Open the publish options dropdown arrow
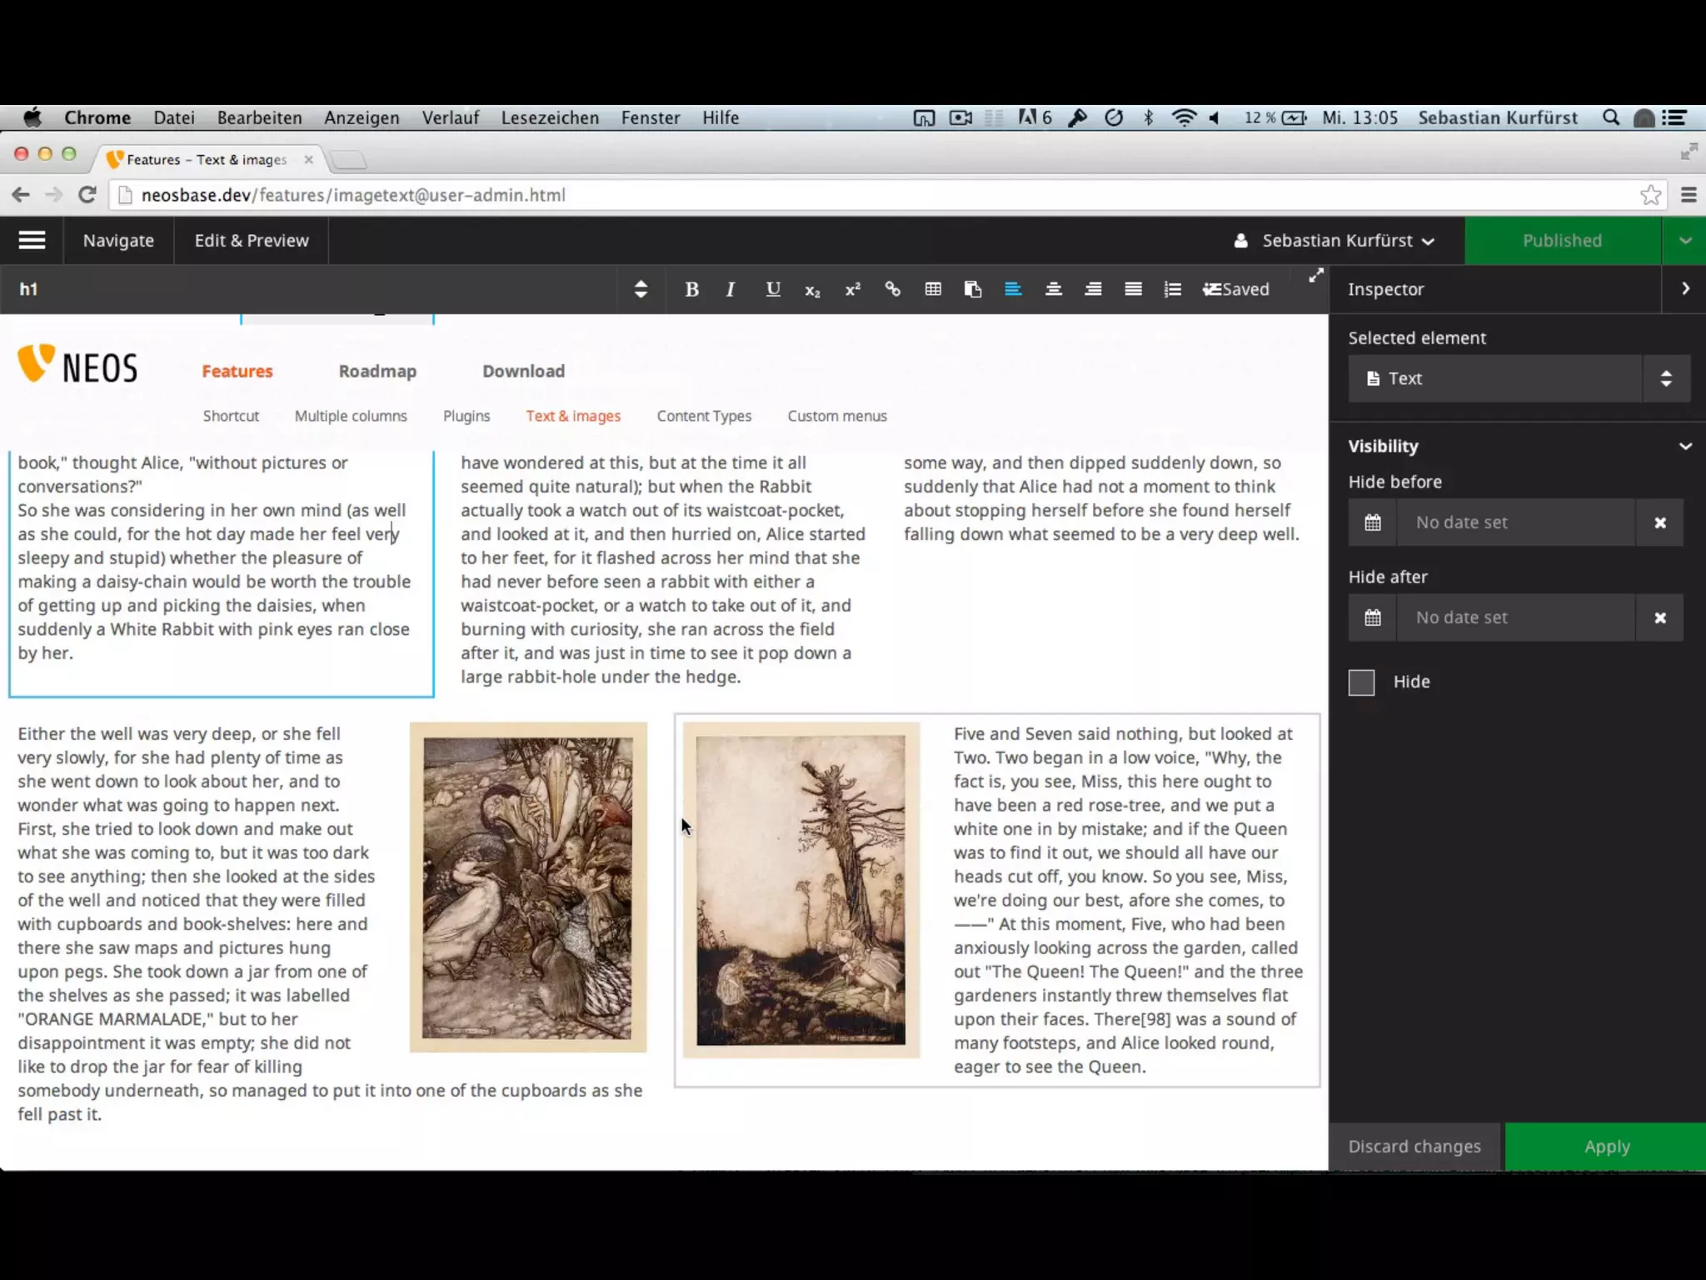Screen dimensions: 1706x1280 click(1684, 241)
